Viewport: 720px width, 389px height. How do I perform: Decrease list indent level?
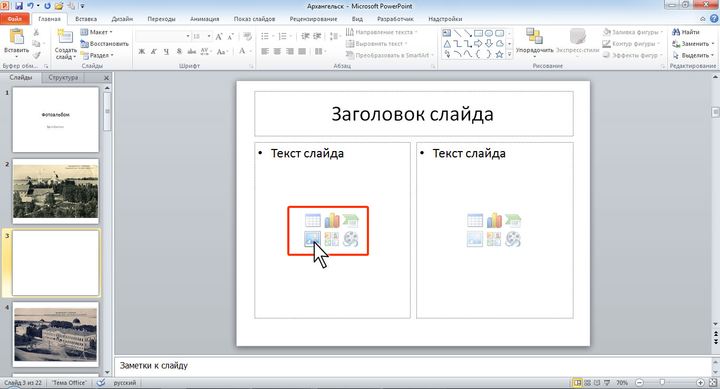(x=305, y=36)
